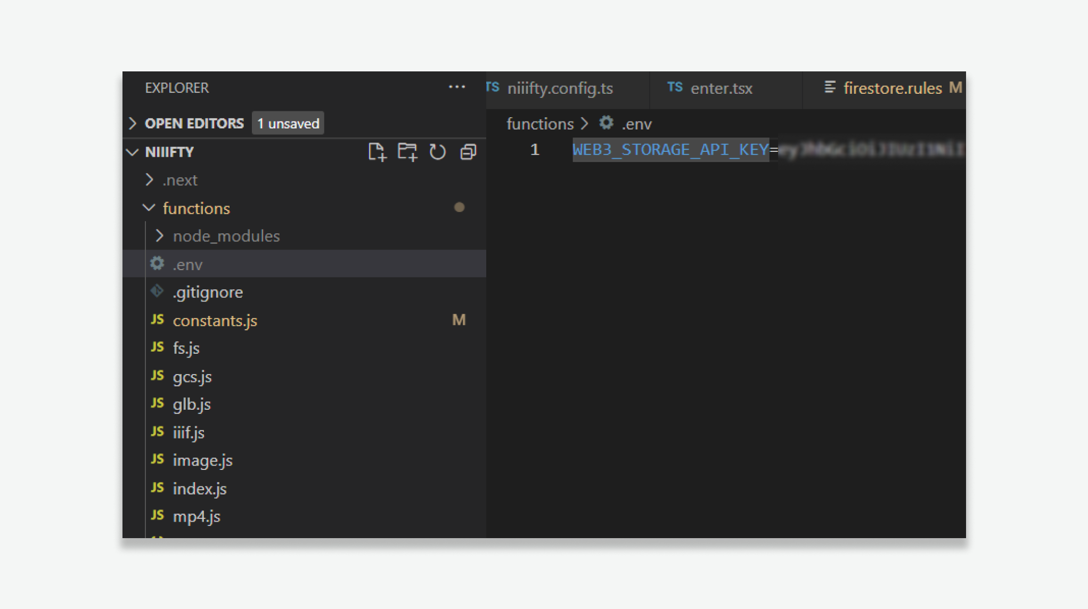This screenshot has width=1088, height=609.
Task: Select the .env file in the tree
Action: [304, 264]
